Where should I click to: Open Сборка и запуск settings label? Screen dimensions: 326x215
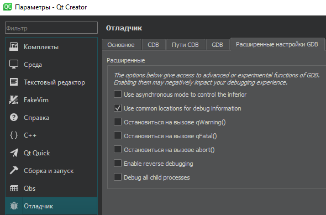coord(49,171)
